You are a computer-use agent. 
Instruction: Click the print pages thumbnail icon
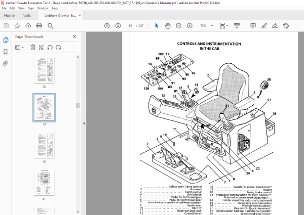[42, 47]
